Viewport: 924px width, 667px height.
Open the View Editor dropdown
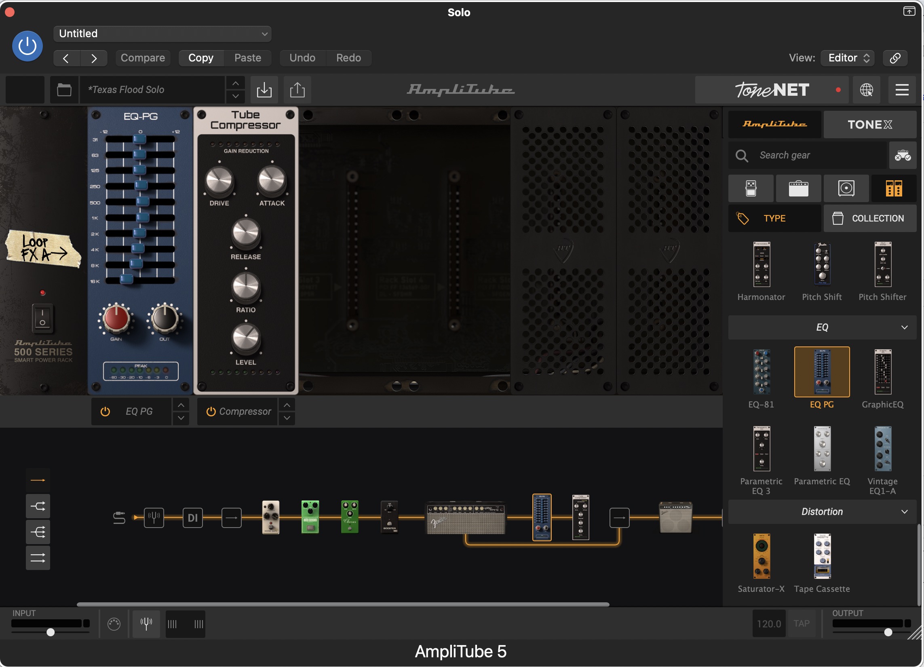pyautogui.click(x=848, y=58)
